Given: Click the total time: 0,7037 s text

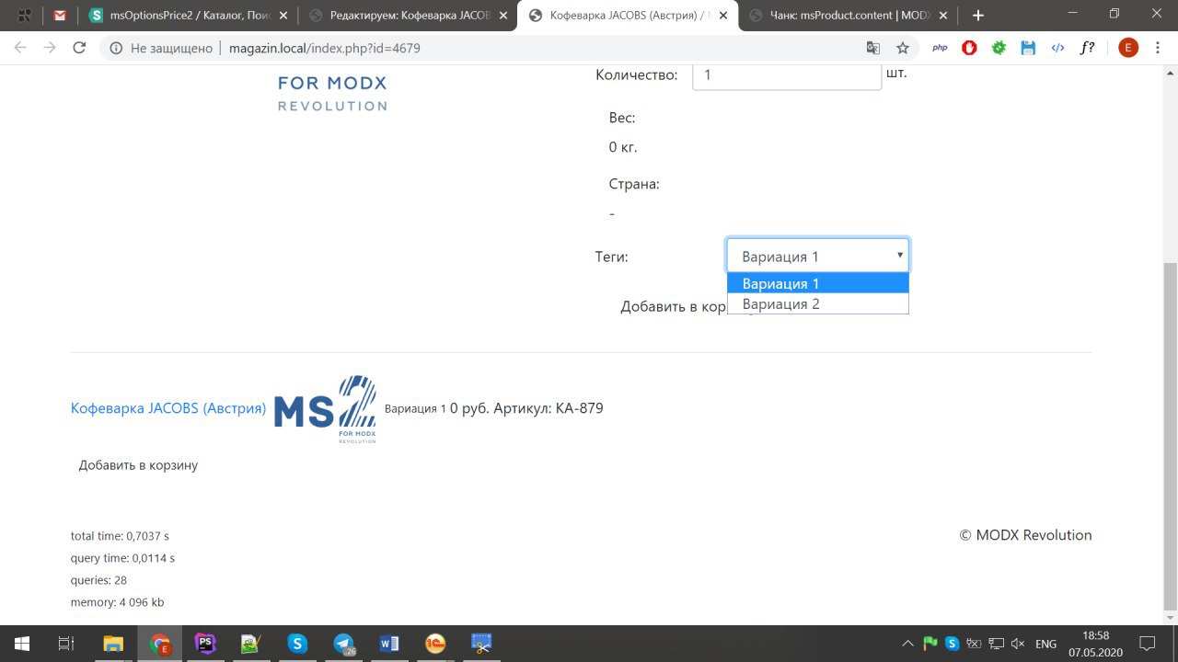Looking at the screenshot, I should point(120,535).
